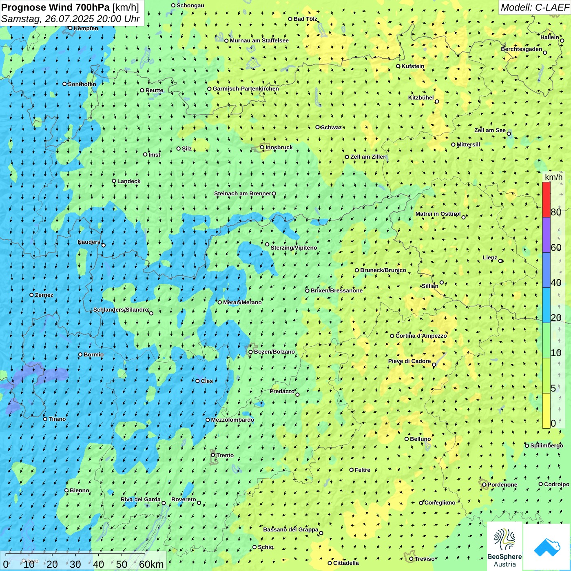Click the Schwaz label

pyautogui.click(x=331, y=127)
